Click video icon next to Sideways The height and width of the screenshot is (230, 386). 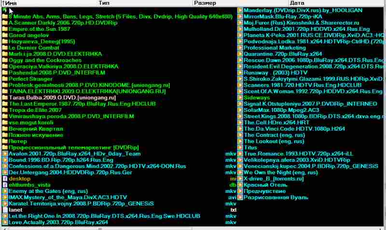[240, 98]
